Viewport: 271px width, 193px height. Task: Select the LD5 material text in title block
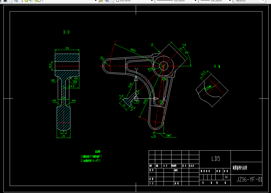pyautogui.click(x=216, y=158)
